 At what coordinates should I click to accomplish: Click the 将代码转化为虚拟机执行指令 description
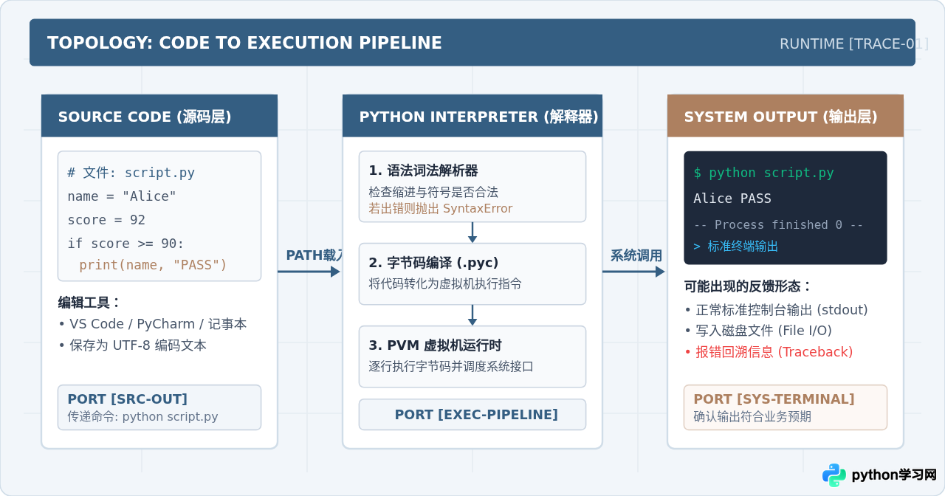tap(445, 283)
